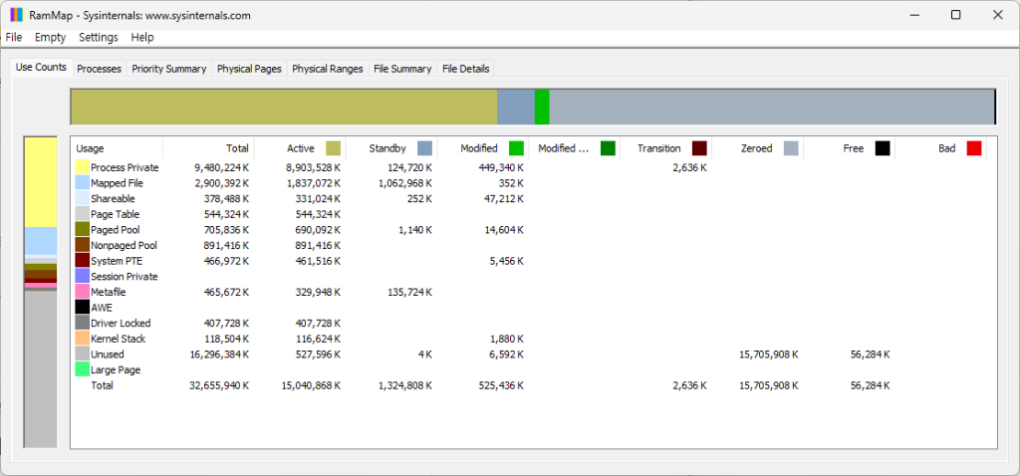This screenshot has height=476, width=1020.
Task: Click the yellow Process Private color swatch
Action: [83, 167]
